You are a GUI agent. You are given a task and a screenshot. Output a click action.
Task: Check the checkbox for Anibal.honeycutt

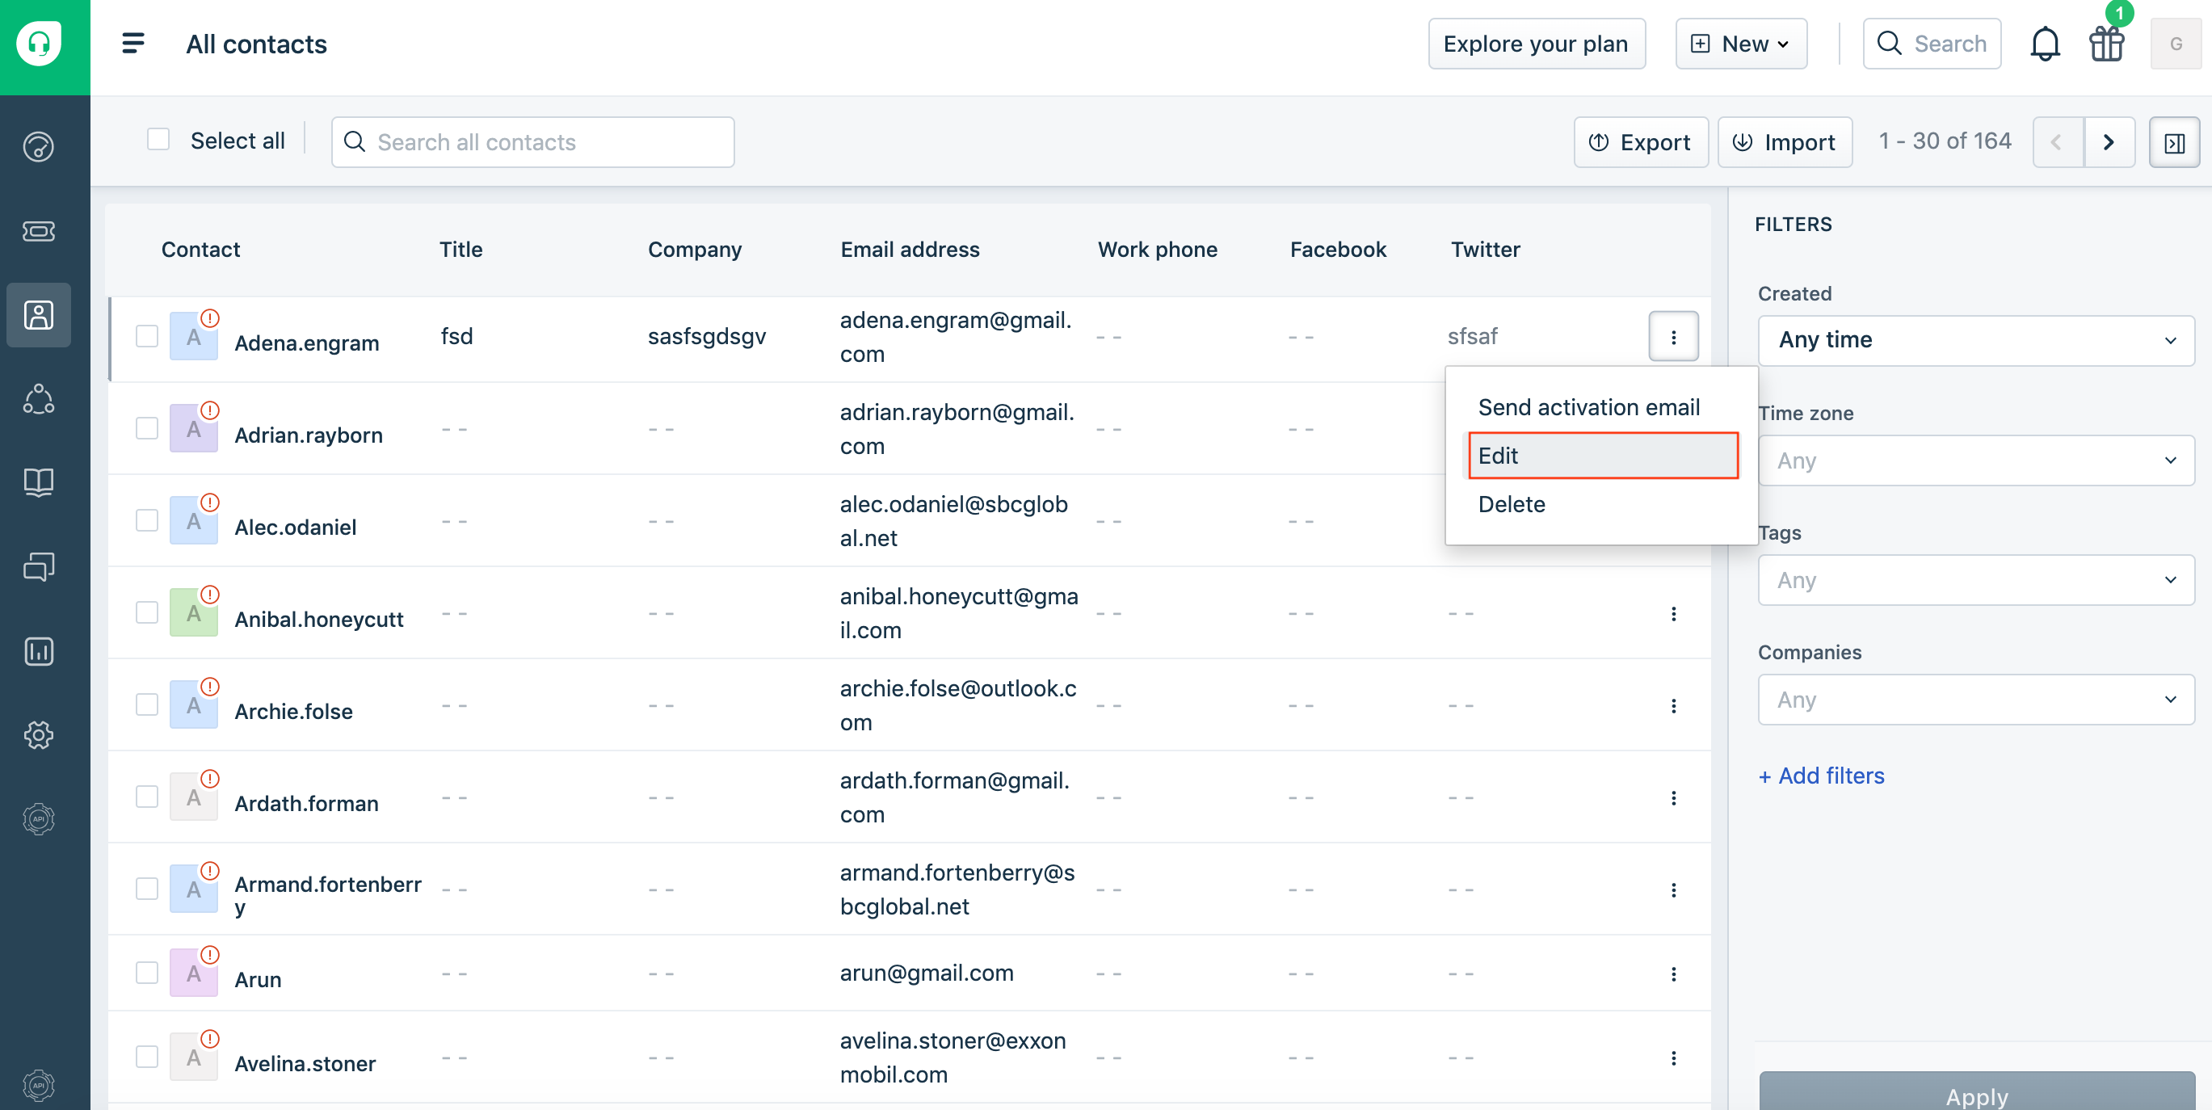(x=147, y=612)
